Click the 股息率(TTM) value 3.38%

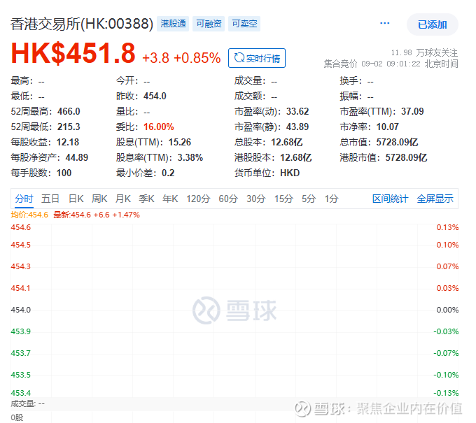190,158
